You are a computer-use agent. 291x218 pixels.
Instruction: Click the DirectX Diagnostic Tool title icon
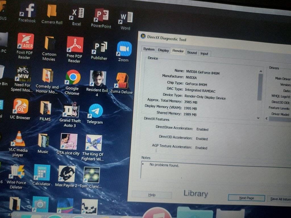143,36
